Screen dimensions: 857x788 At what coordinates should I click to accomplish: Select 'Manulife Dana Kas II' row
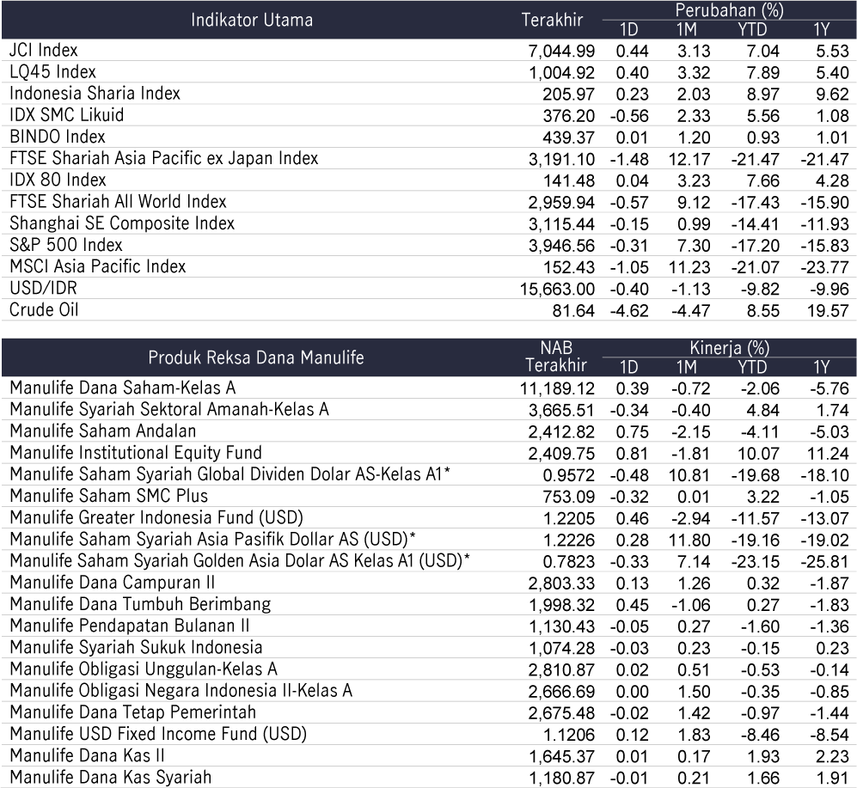click(87, 755)
